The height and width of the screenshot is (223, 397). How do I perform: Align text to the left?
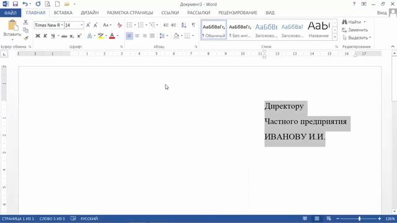point(129,36)
